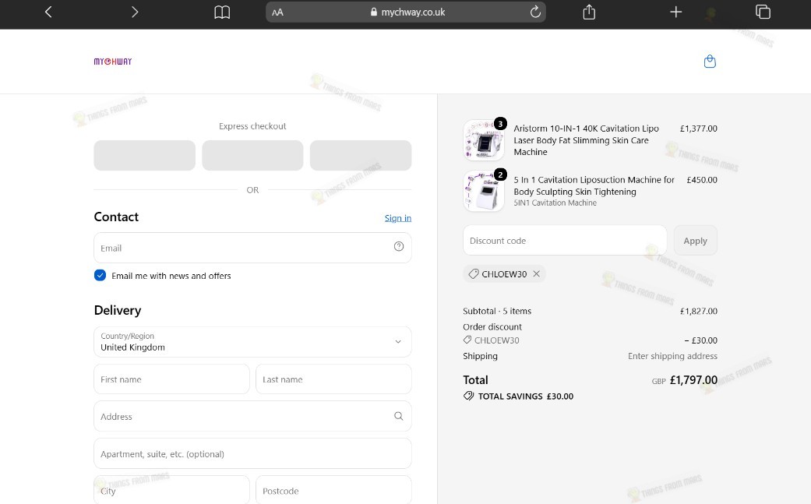This screenshot has height=504, width=811.
Task: Click the email field help question icon
Action: pyautogui.click(x=398, y=247)
